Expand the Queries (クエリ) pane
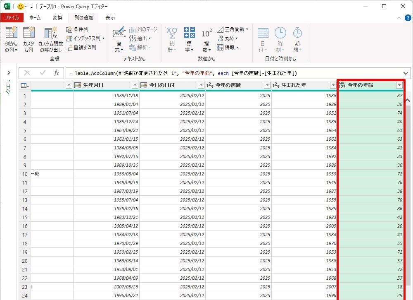413x300 pixels. 9,72
